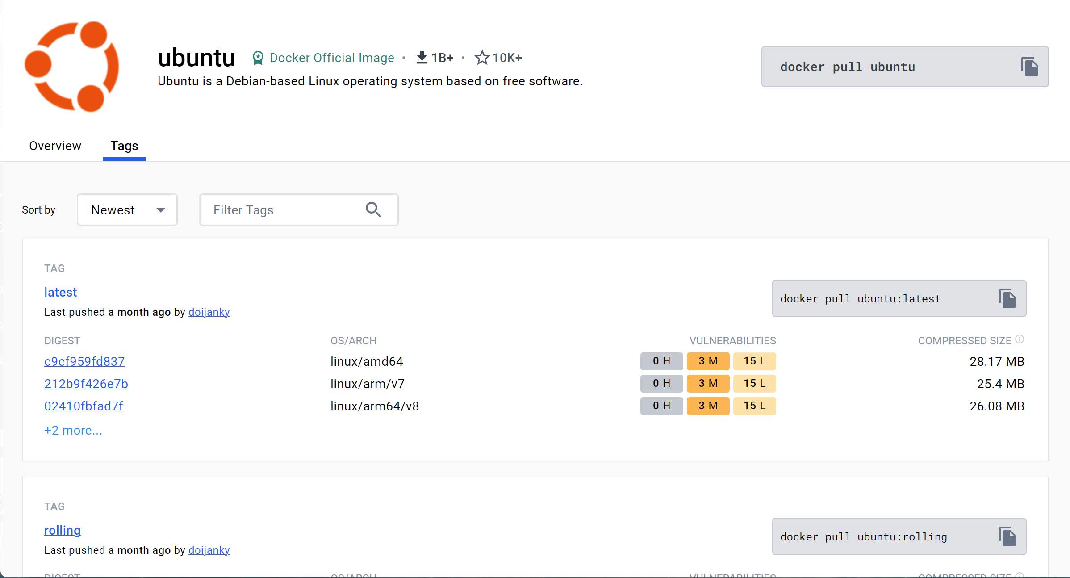
Task: Click the 10K+ stars count
Action: pos(507,58)
